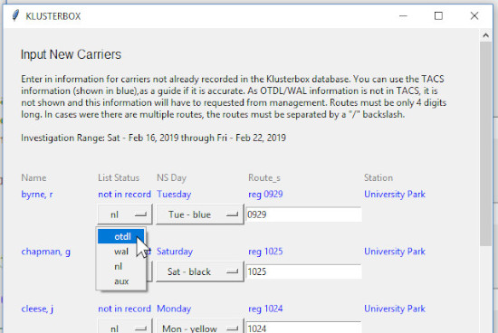This screenshot has height=333, width=498.
Task: Open list status dropdown for cleese, j
Action: point(125,326)
